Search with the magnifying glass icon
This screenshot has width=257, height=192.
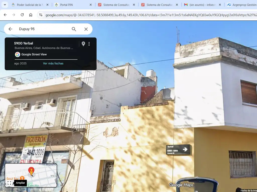tap(74, 29)
